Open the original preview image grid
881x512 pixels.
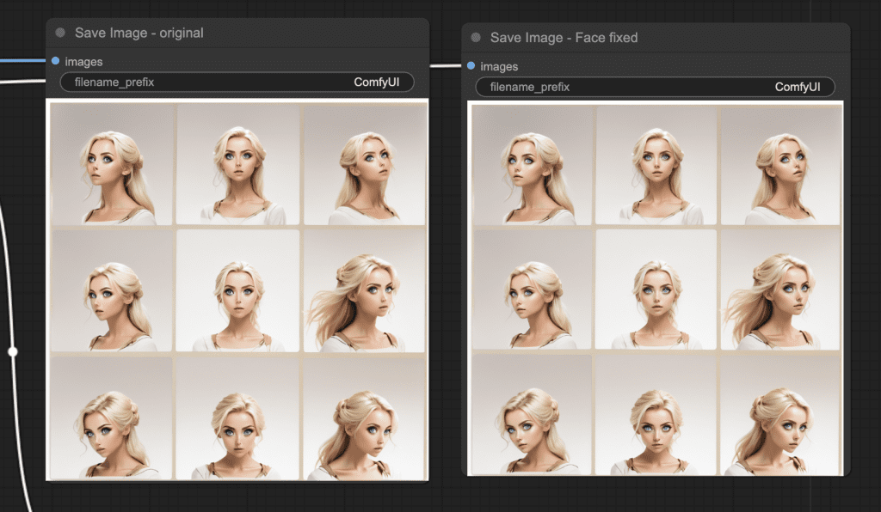[237, 290]
